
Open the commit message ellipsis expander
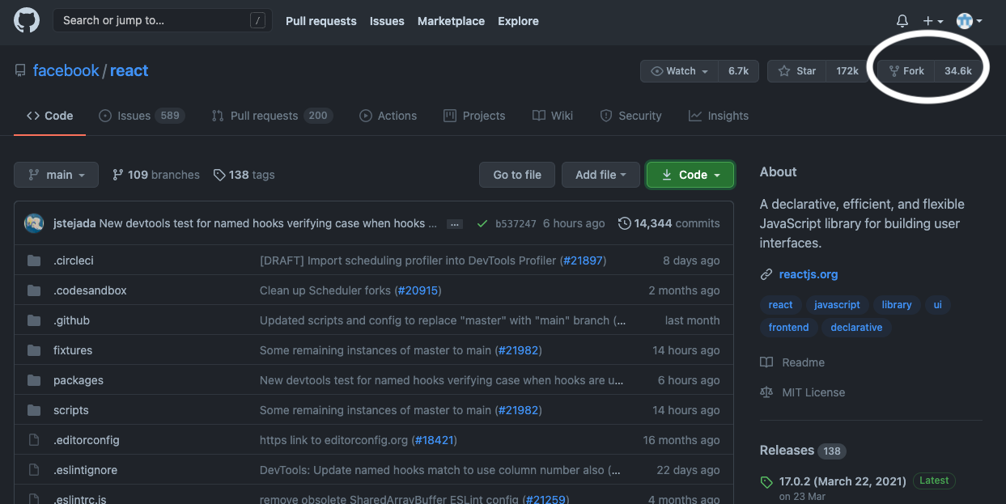coord(454,223)
